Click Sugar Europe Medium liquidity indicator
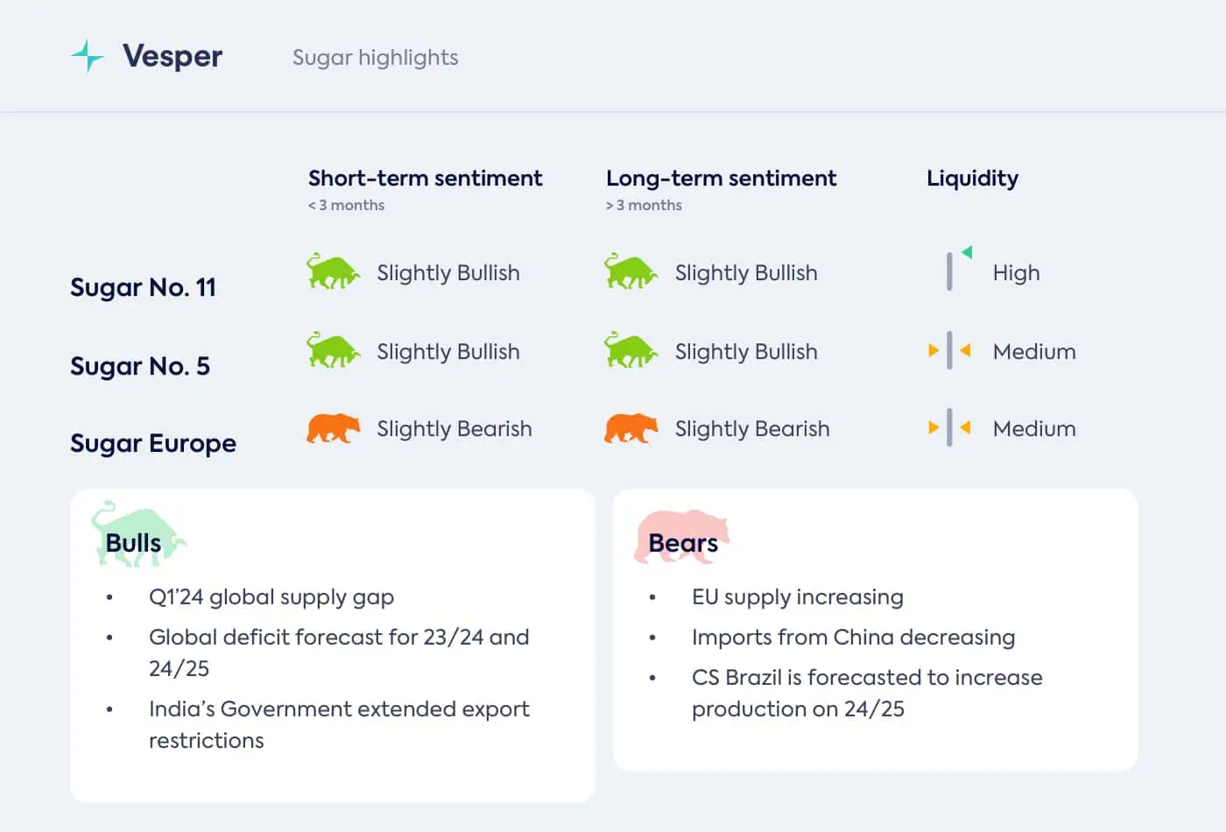This screenshot has height=832, width=1226. coord(949,428)
